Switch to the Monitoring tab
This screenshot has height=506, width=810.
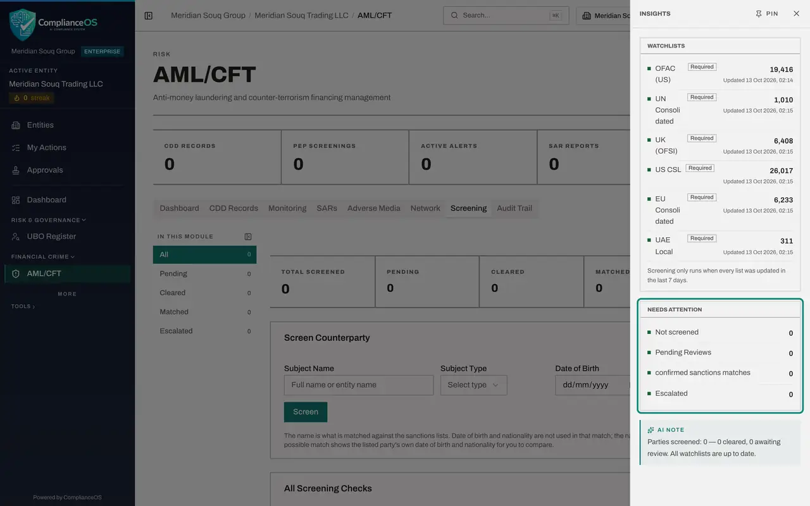point(287,208)
